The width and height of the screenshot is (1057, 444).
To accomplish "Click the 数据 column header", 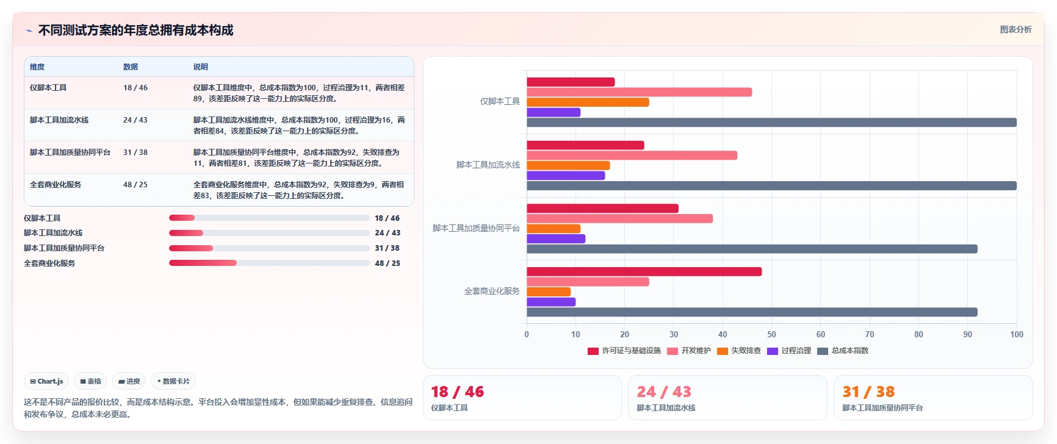I will pos(131,67).
